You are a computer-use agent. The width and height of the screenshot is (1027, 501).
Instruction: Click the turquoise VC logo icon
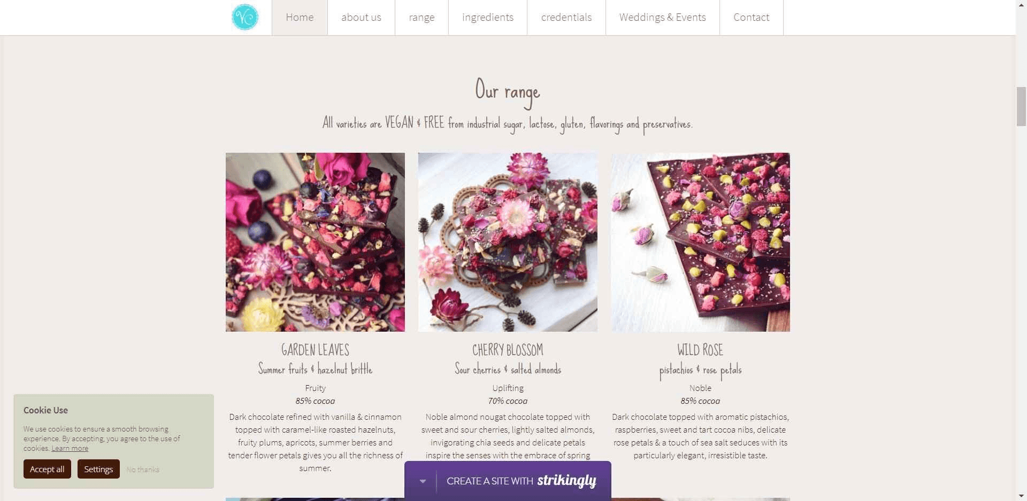point(245,17)
